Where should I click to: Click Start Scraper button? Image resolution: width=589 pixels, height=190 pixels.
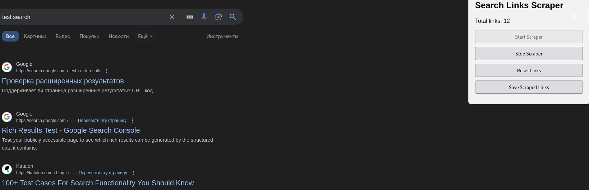point(529,37)
